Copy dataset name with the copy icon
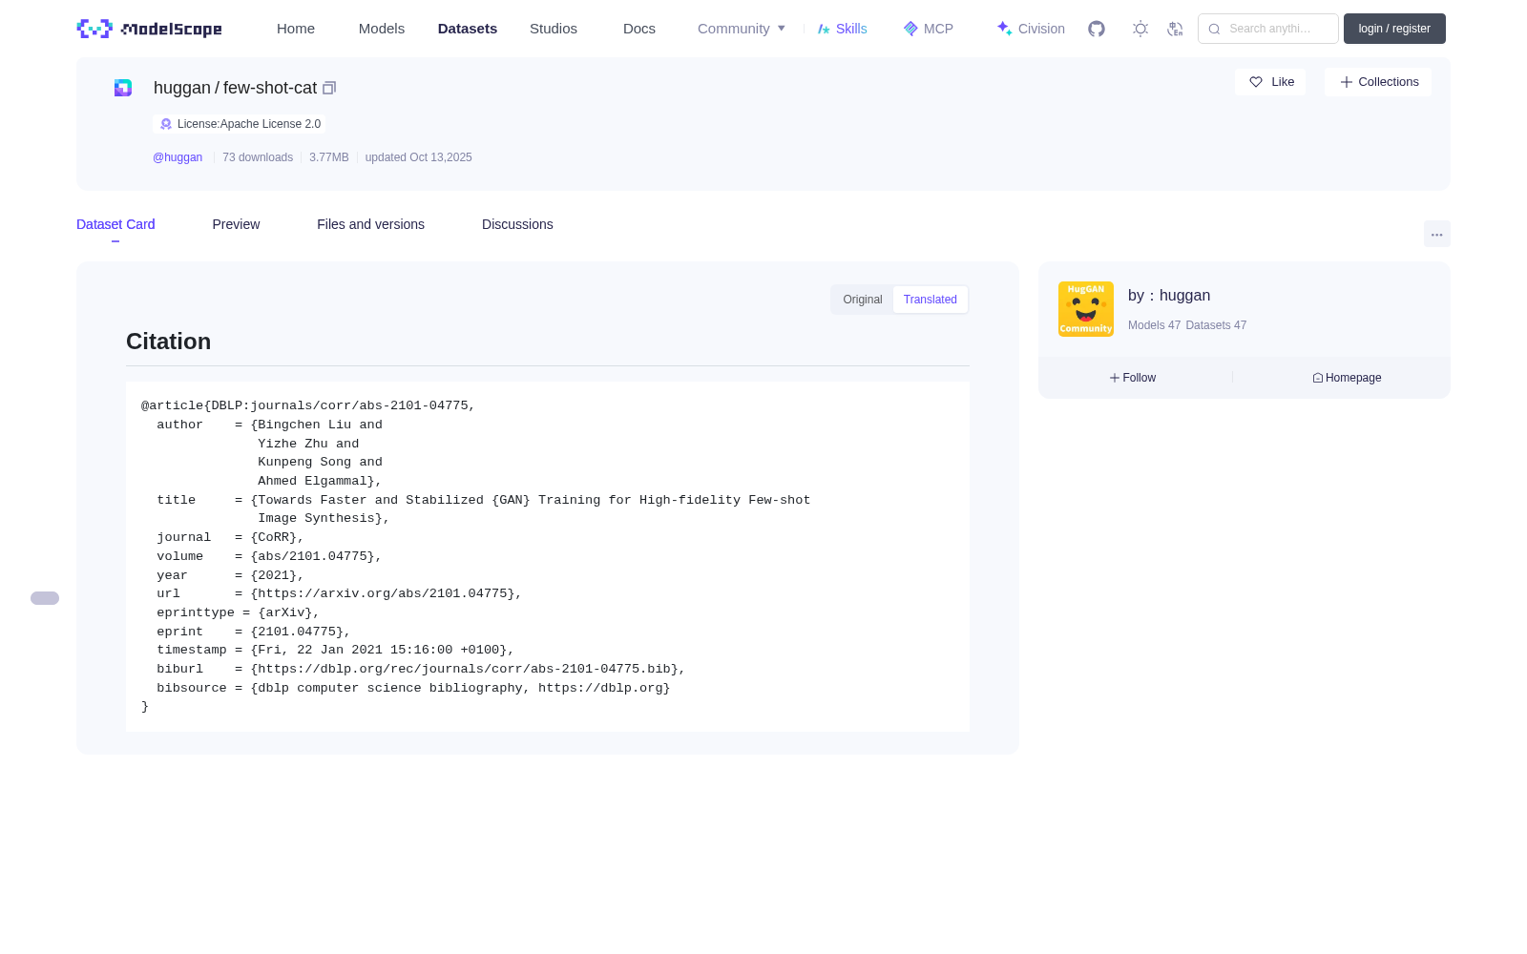 coord(329,88)
